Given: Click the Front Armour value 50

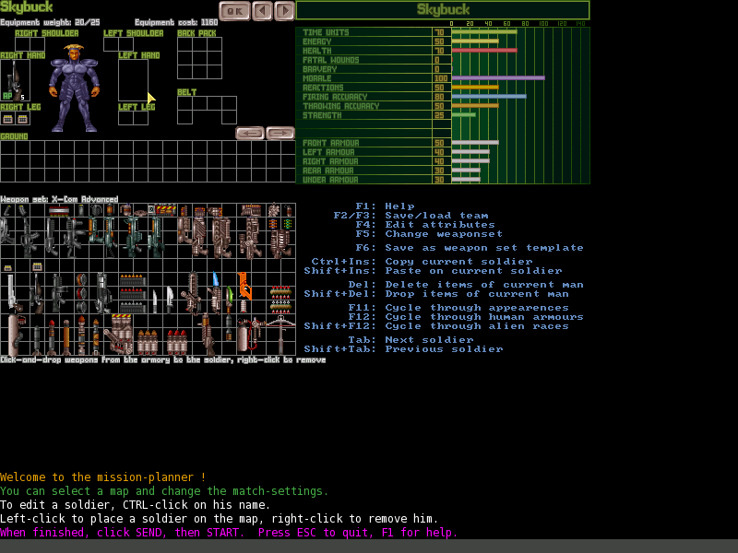Looking at the screenshot, I should (439, 143).
